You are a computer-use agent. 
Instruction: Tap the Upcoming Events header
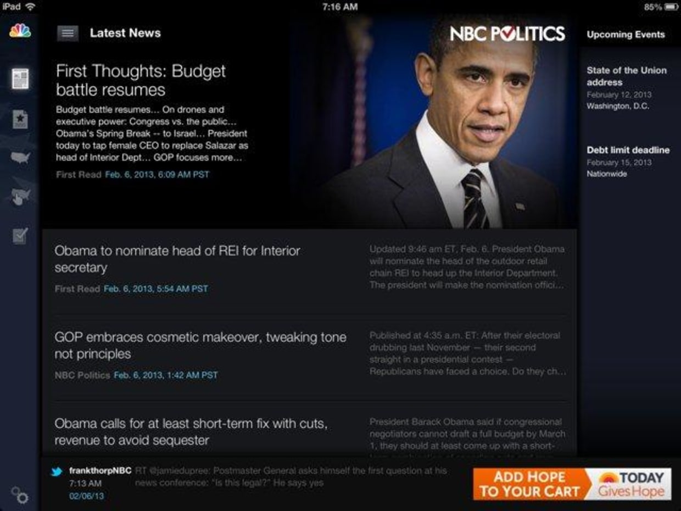point(626,35)
